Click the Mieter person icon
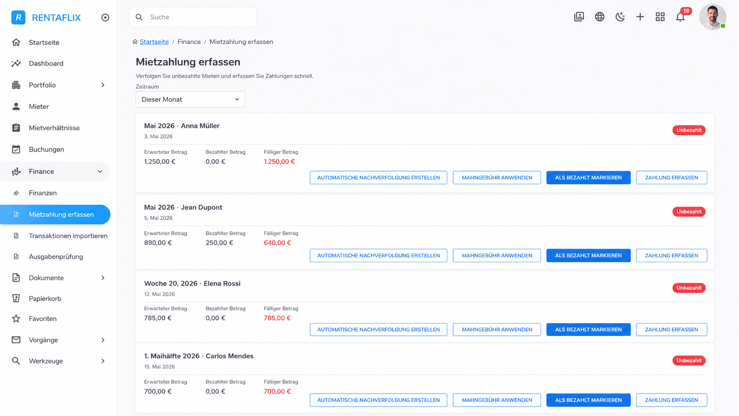 [x=16, y=107]
